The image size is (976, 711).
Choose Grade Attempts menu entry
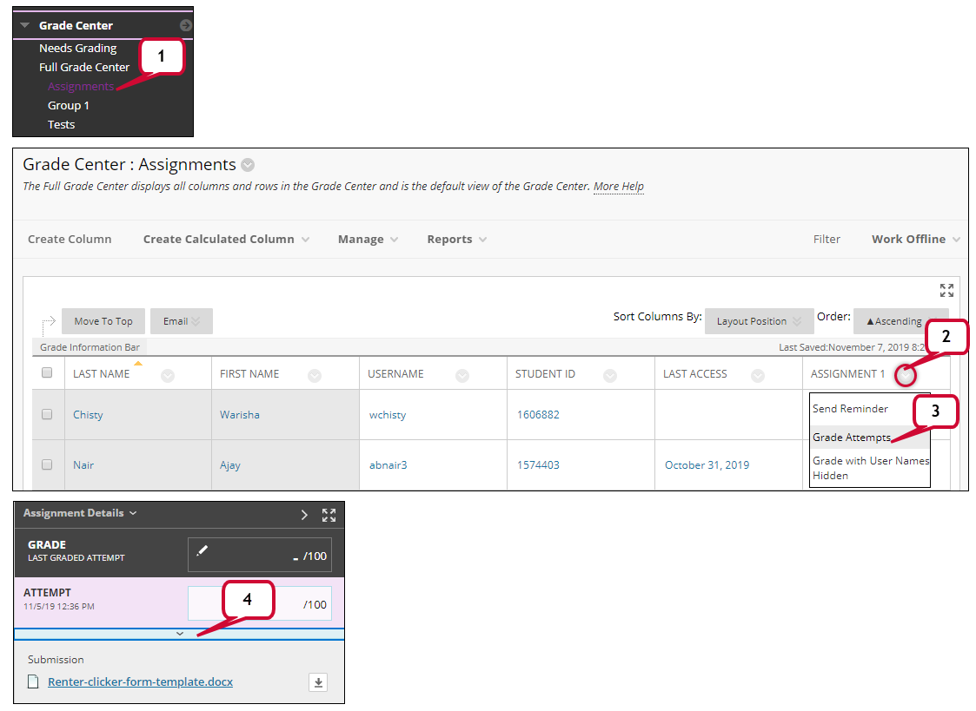point(852,438)
